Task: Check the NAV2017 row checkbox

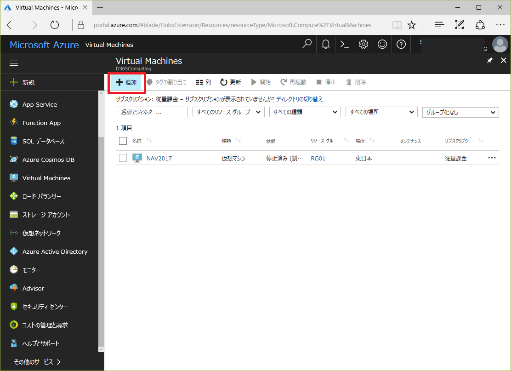Action: tap(123, 158)
